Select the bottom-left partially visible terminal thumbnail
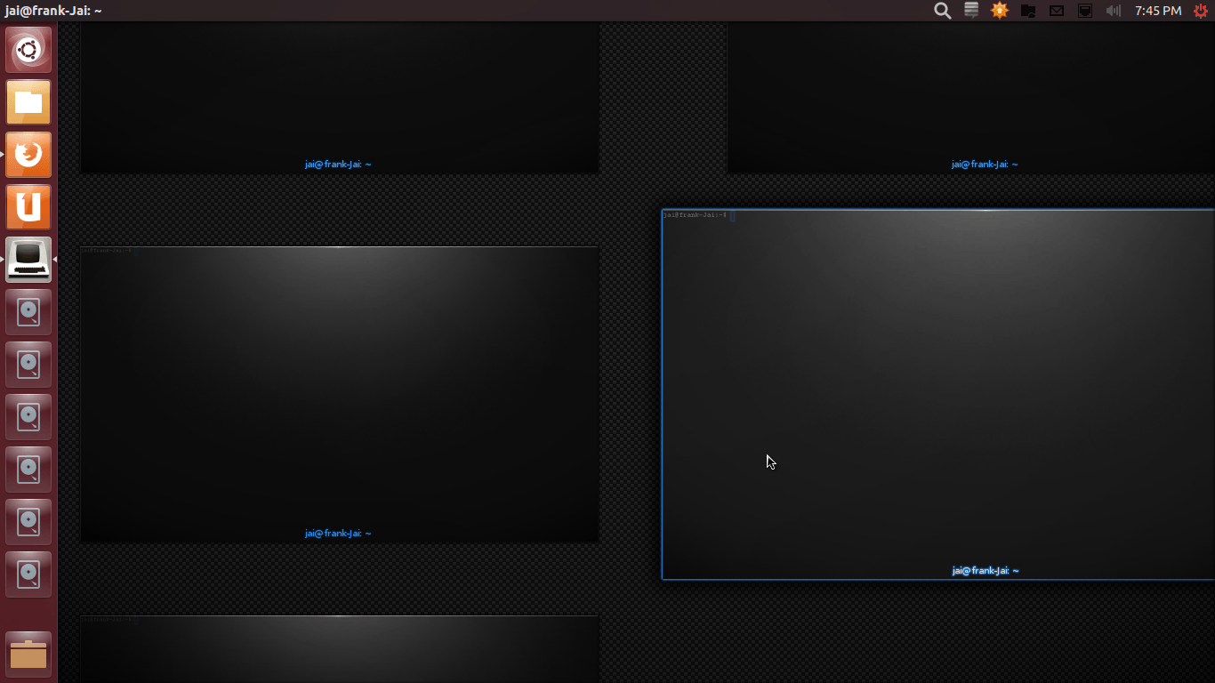Image resolution: width=1215 pixels, height=683 pixels. [340, 649]
